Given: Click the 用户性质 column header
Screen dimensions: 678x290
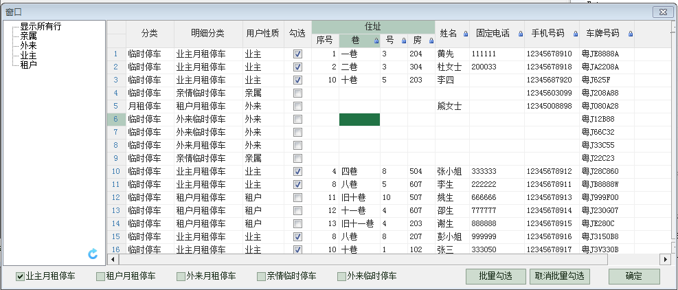Looking at the screenshot, I should click(x=263, y=34).
